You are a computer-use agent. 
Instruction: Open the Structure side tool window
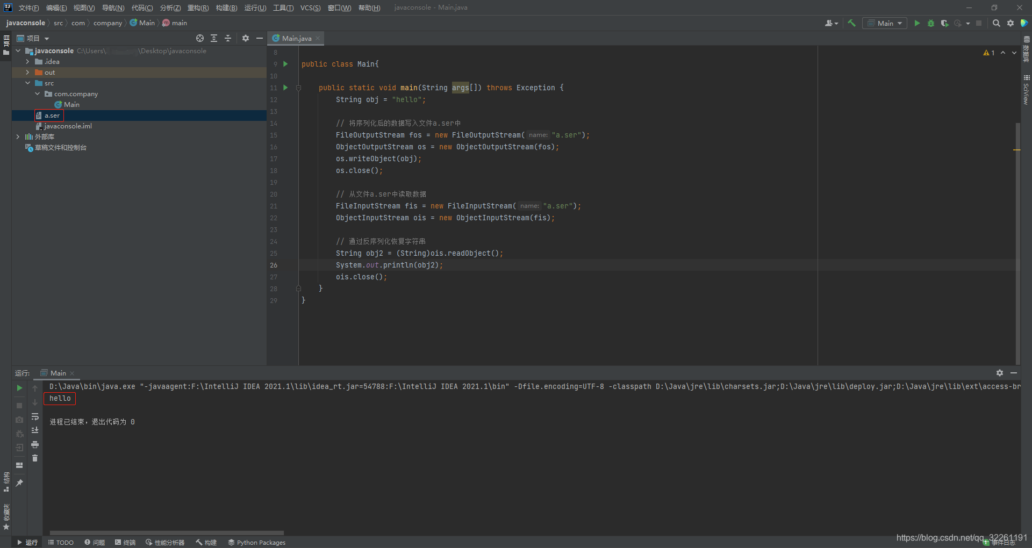click(x=6, y=482)
